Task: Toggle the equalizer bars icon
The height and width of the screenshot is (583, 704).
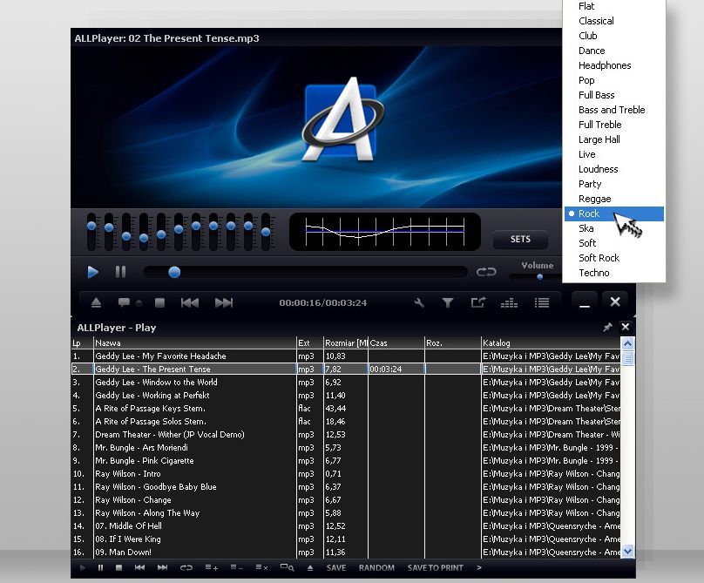Action: 510,302
